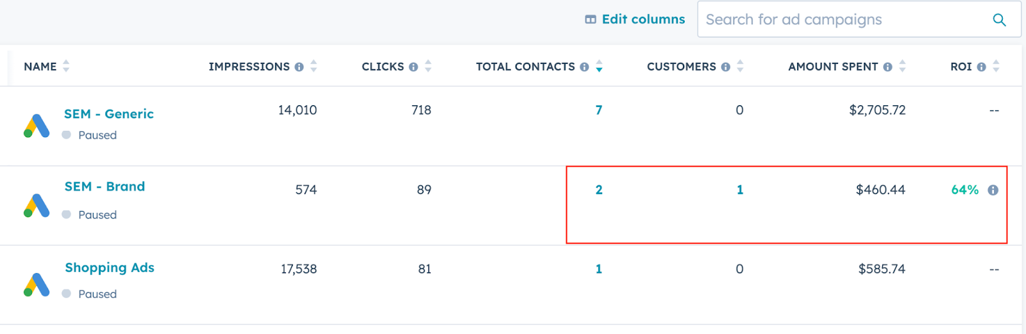Click the ROI header info icon
This screenshot has width=1026, height=334.
(981, 67)
